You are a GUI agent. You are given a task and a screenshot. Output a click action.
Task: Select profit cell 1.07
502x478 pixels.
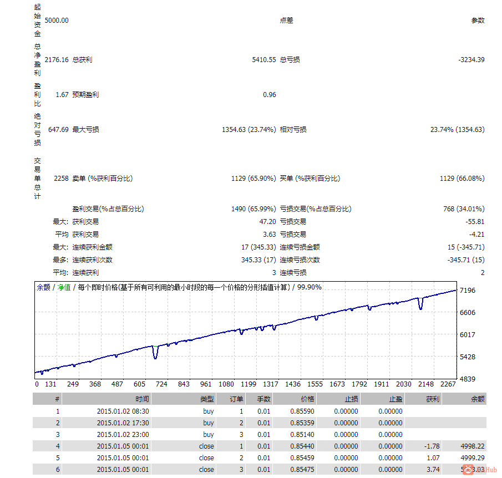[x=433, y=458]
